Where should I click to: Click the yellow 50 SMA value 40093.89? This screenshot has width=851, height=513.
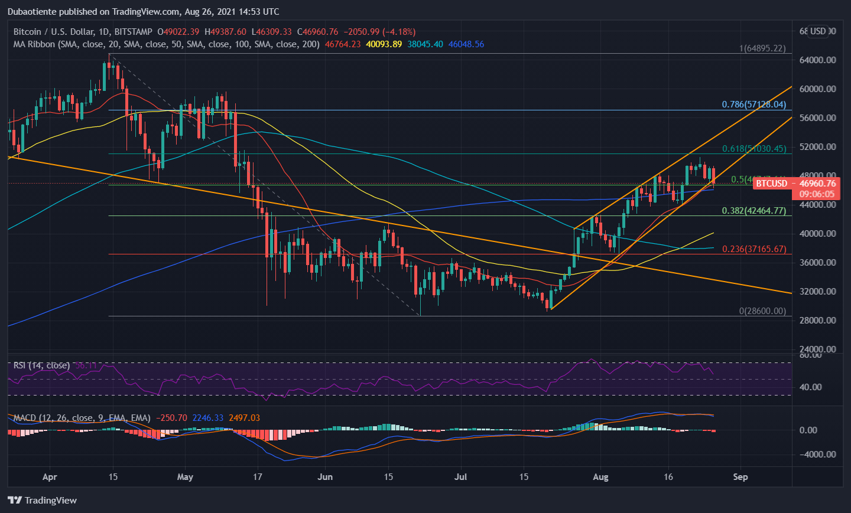(x=384, y=44)
